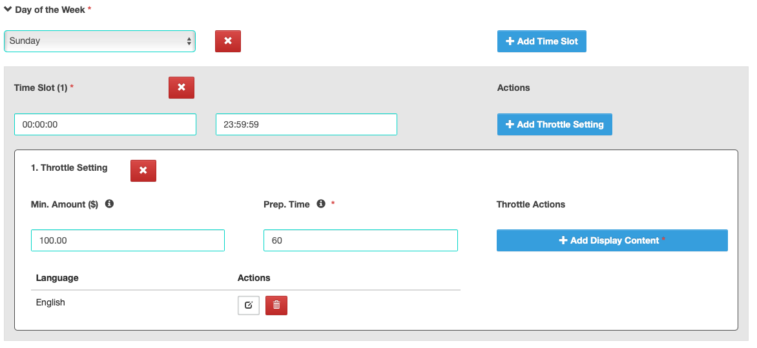757x348 pixels.
Task: Collapse the Day of the Week section
Action: (8, 9)
